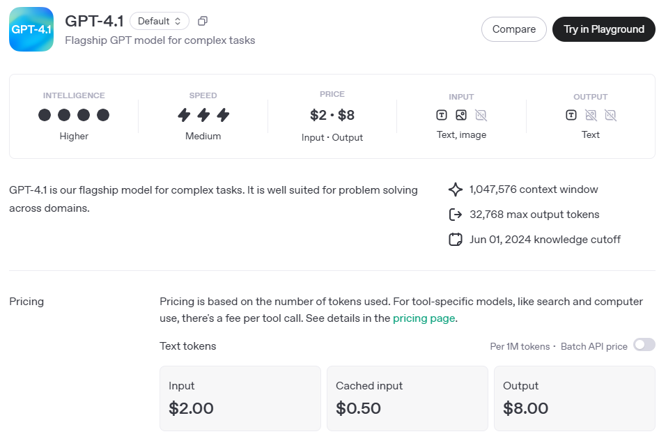Click the knowledge cutoff calendar icon
The image size is (659, 434).
[x=456, y=240]
